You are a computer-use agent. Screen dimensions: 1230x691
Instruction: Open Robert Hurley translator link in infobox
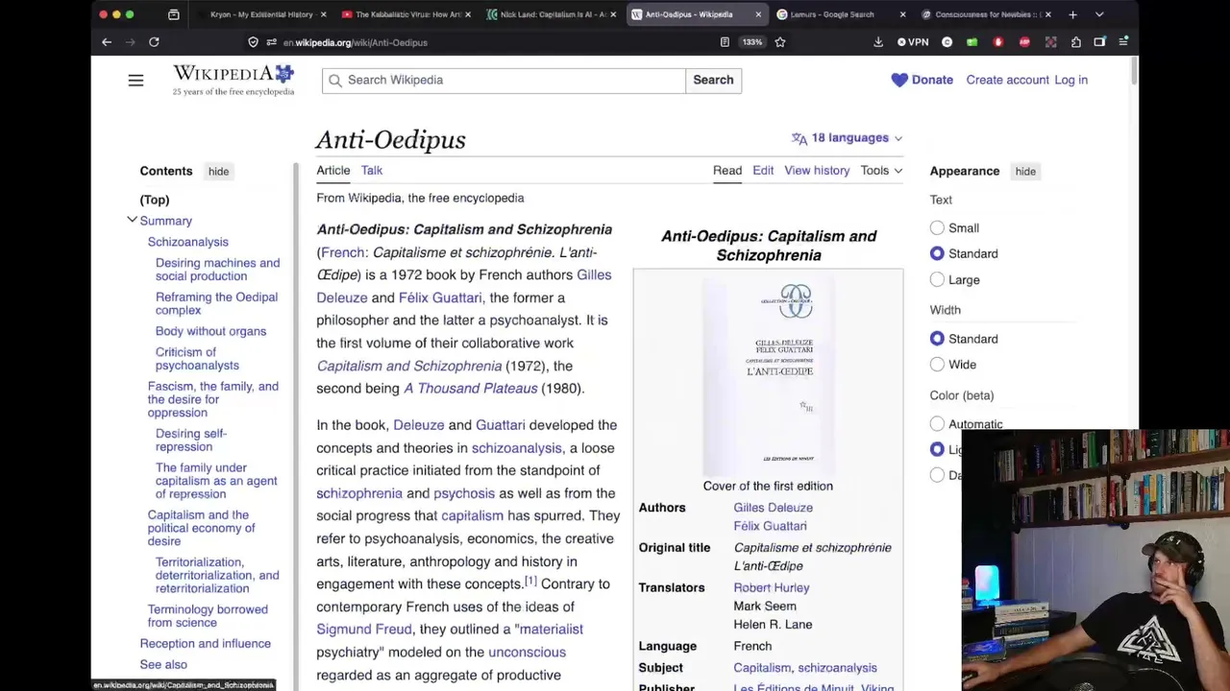click(771, 588)
